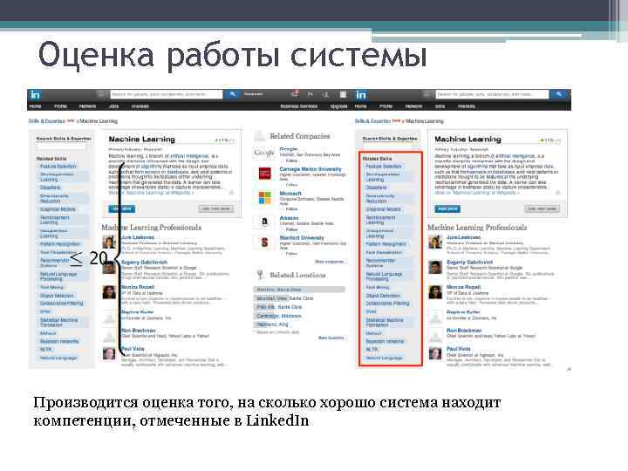The height and width of the screenshot is (471, 628).
Task: Click the add connections person icon
Action: [x=326, y=94]
